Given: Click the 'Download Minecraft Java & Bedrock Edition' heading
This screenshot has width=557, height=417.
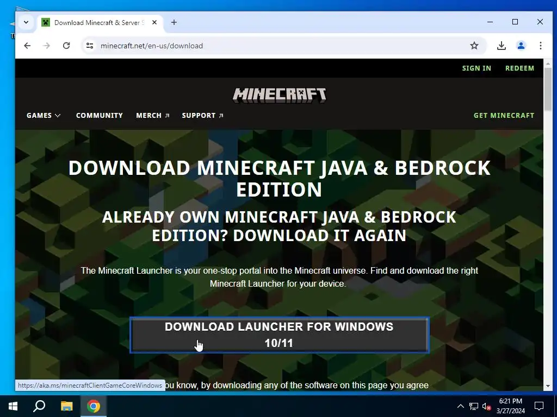Looking at the screenshot, I should point(279,178).
